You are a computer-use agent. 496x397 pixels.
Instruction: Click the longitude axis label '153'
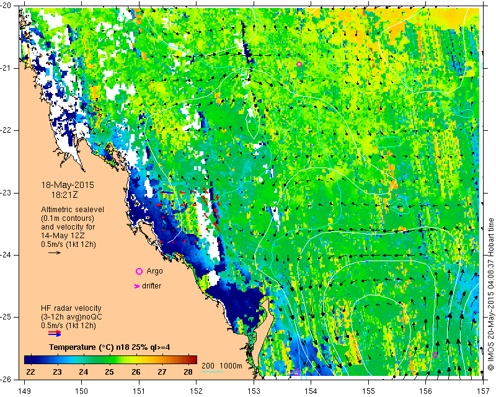(x=254, y=391)
